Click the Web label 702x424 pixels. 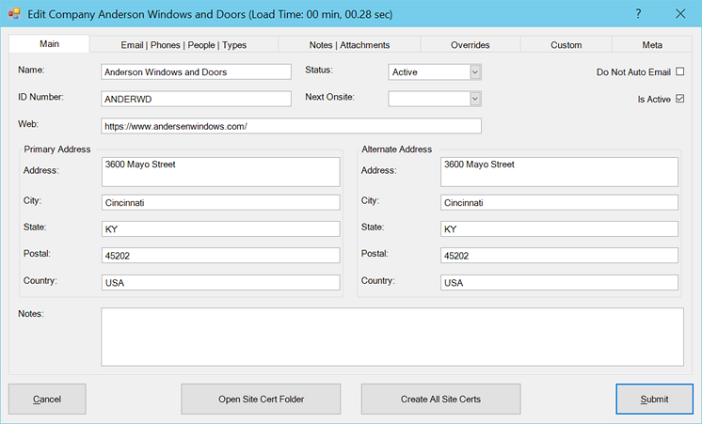[x=27, y=124]
